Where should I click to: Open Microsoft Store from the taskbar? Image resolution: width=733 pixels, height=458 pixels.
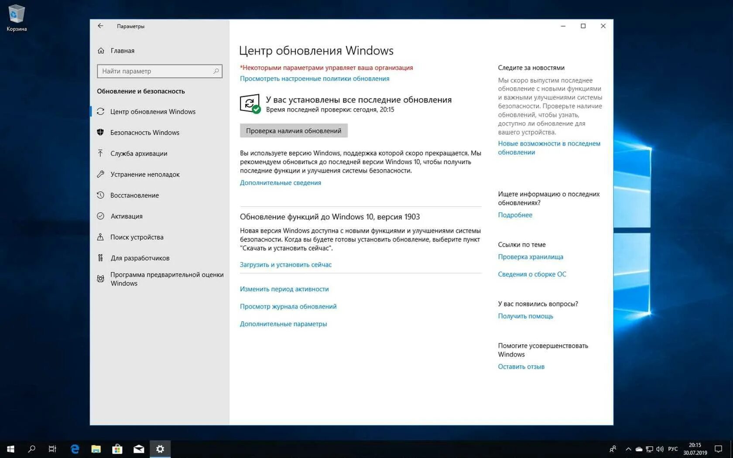click(117, 449)
